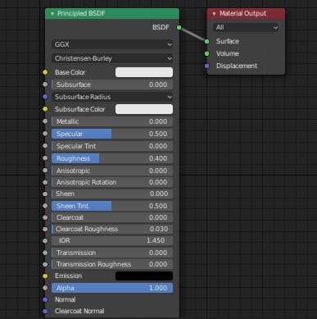Click the Clearcoat Roughness slider
Viewport: 317px width, 319px height.
[x=112, y=229]
